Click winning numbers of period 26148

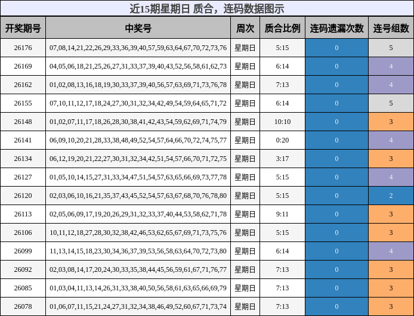[x=138, y=122]
